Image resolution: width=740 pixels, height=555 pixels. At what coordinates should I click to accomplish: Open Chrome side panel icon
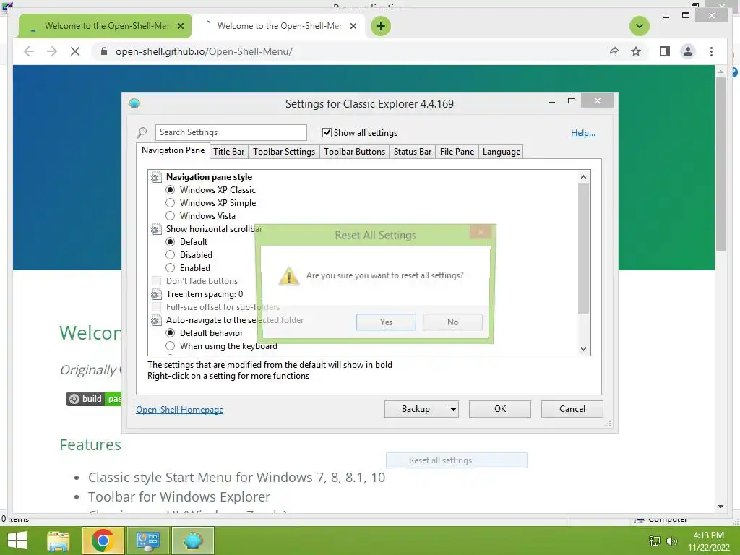point(665,51)
